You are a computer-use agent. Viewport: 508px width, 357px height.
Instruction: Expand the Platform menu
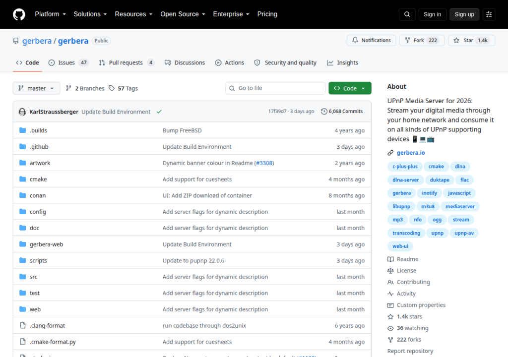point(50,14)
